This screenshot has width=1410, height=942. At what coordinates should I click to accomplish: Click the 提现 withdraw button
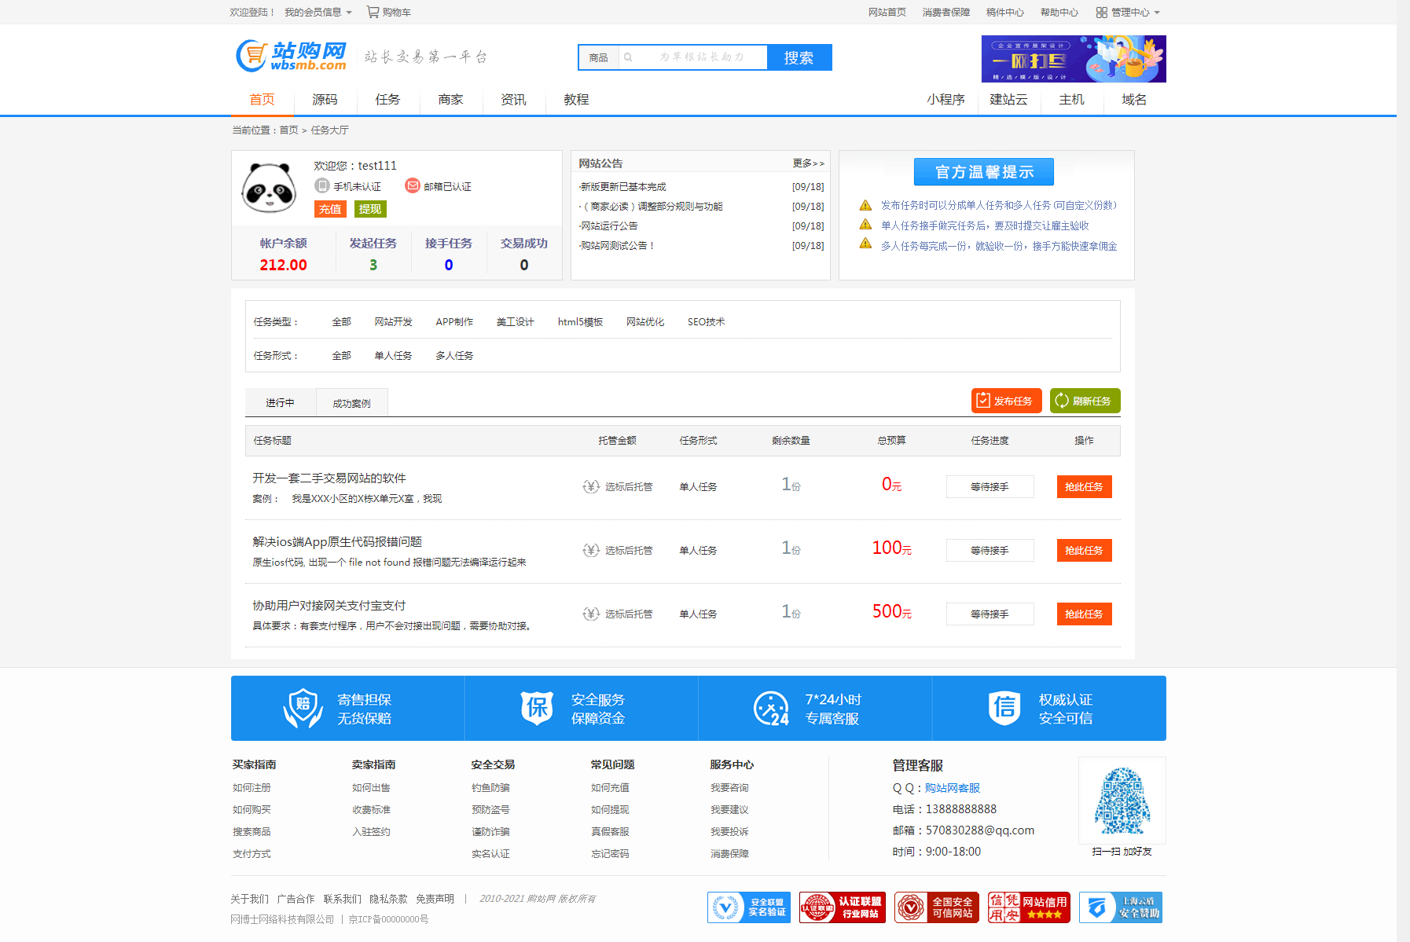coord(369,209)
